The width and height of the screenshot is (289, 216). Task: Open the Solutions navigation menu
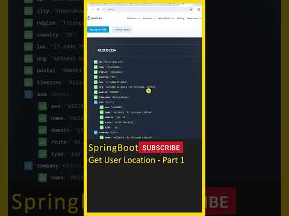[149, 19]
